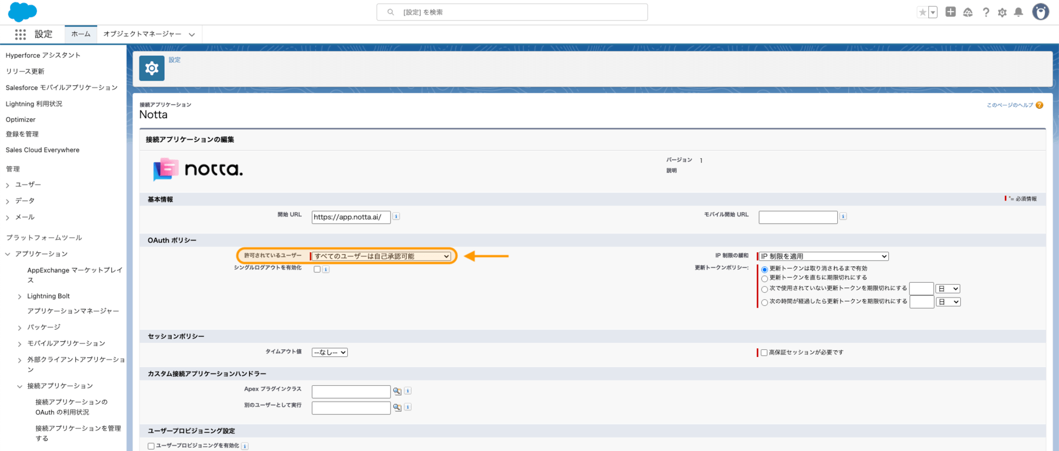Viewport: 1059px width, 451px height.
Task: Click the 別のユーザーとして実行 input field
Action: pyautogui.click(x=351, y=407)
